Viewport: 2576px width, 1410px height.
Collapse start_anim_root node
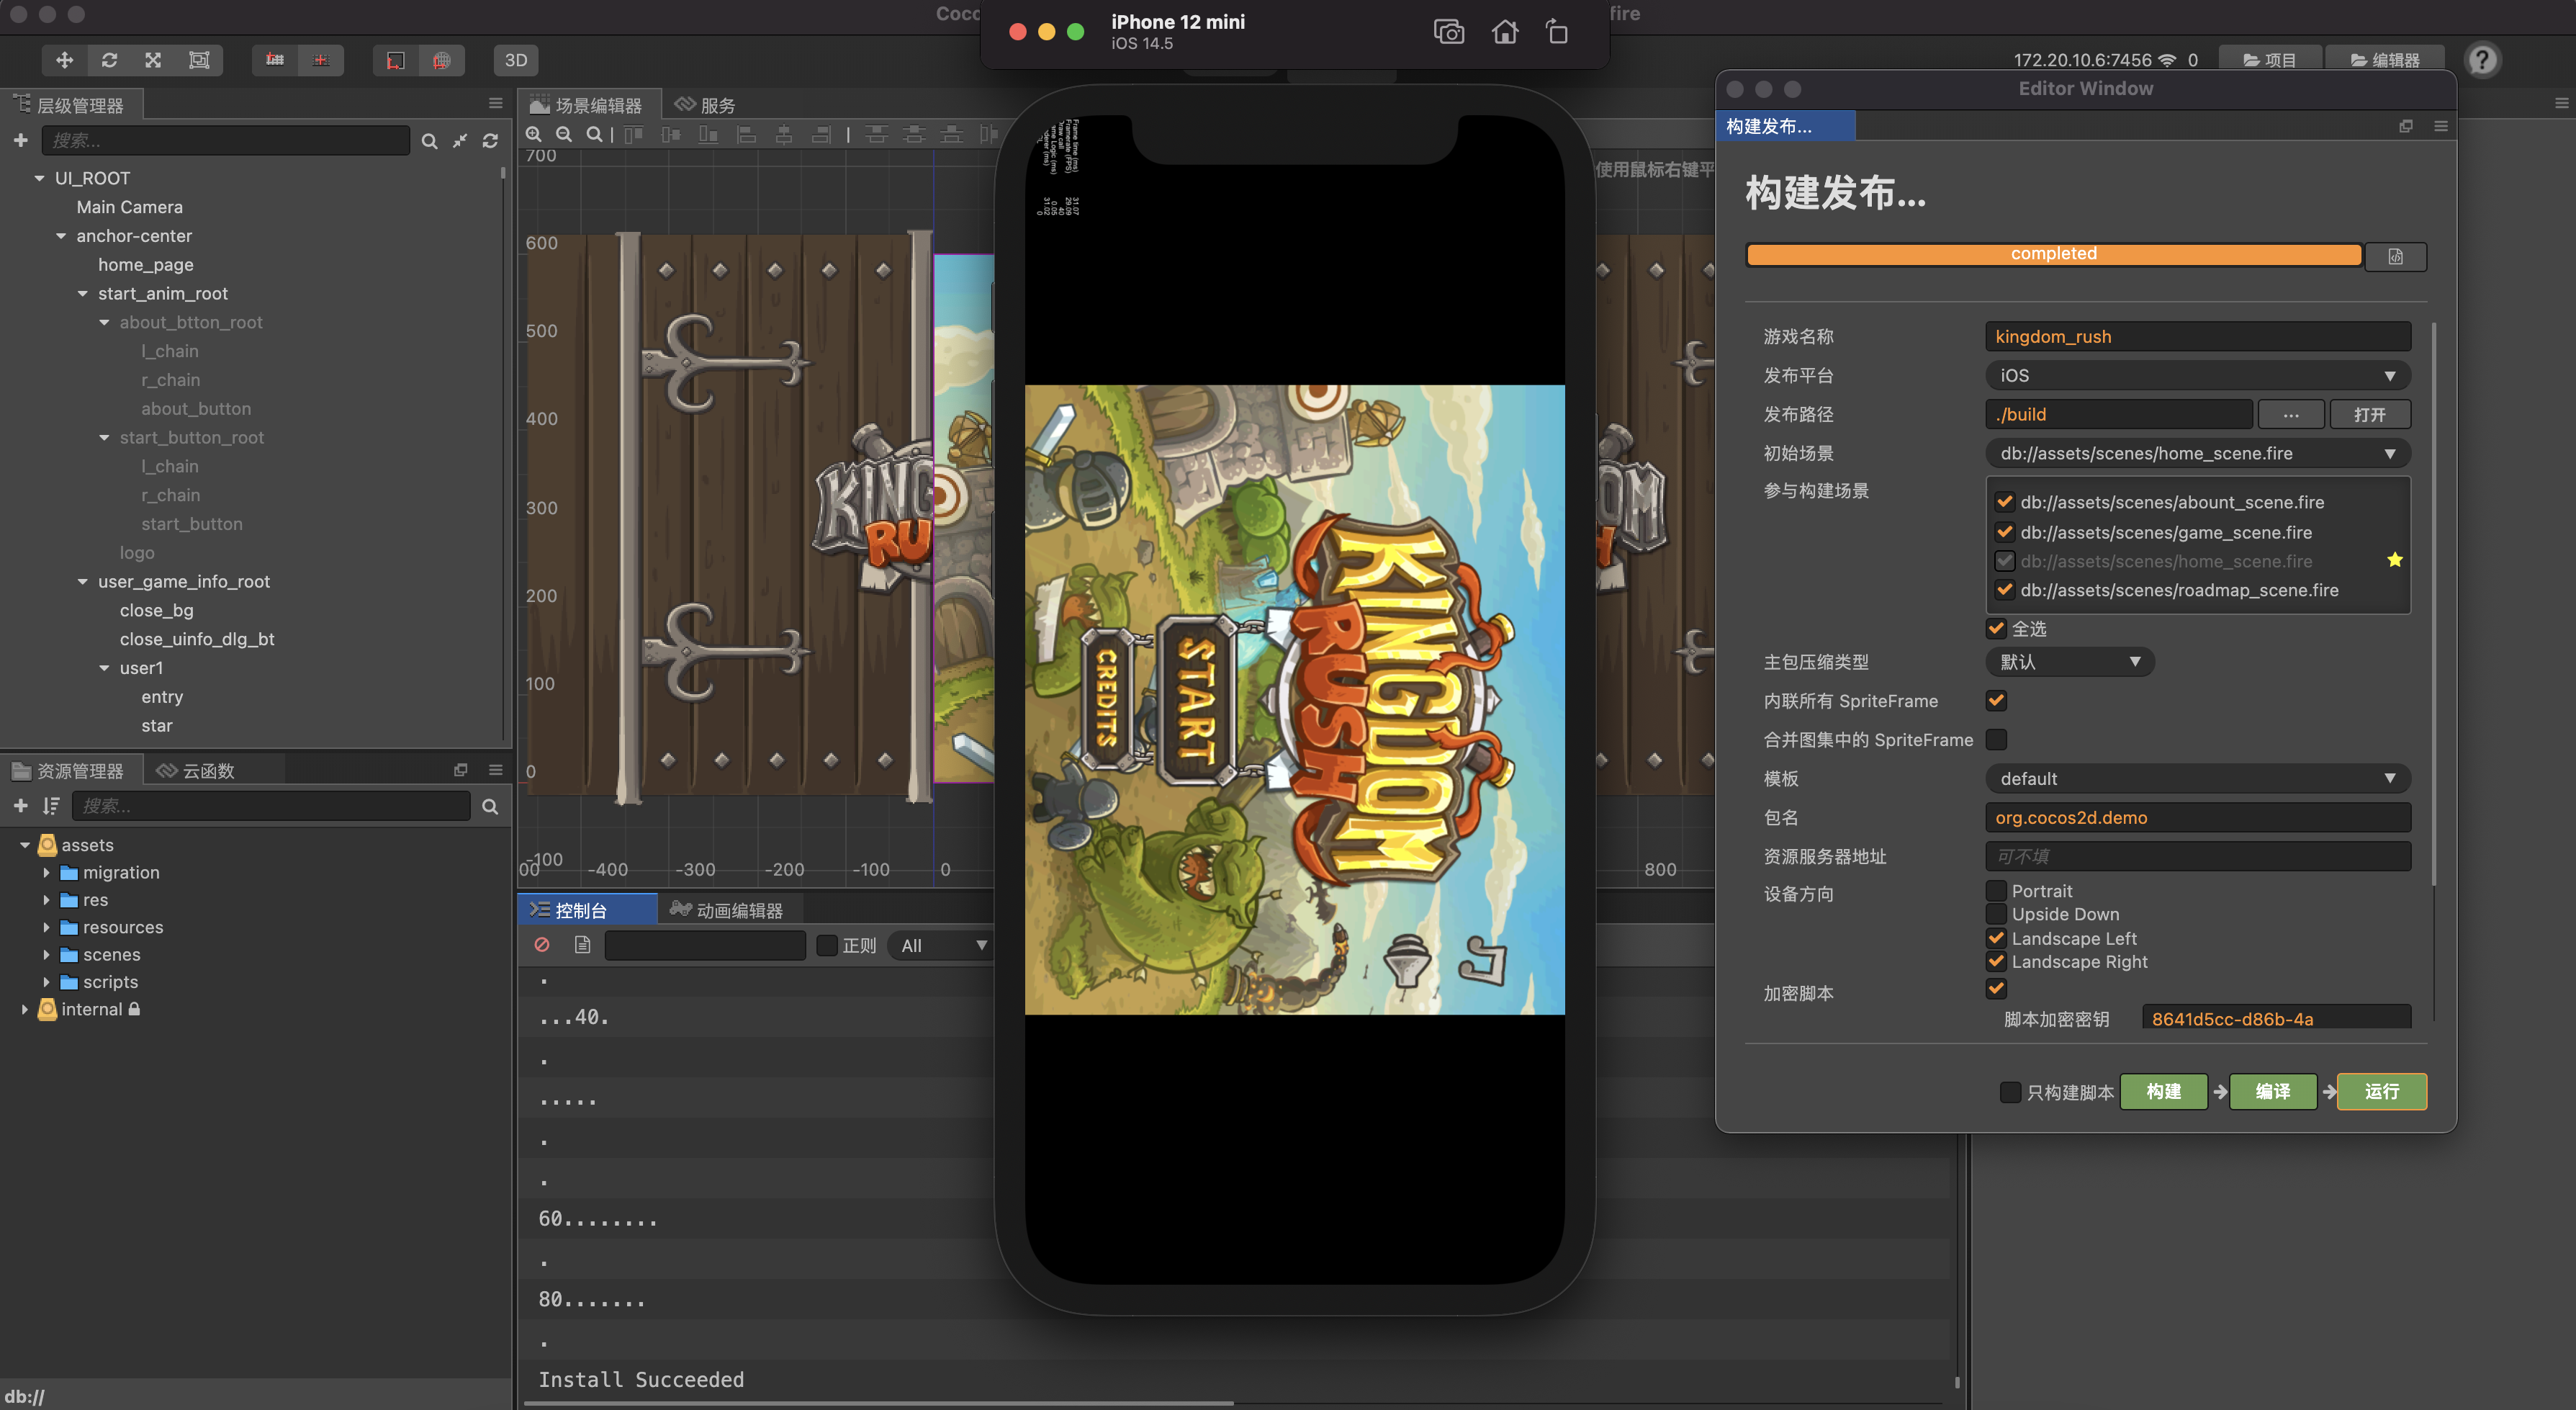point(83,294)
